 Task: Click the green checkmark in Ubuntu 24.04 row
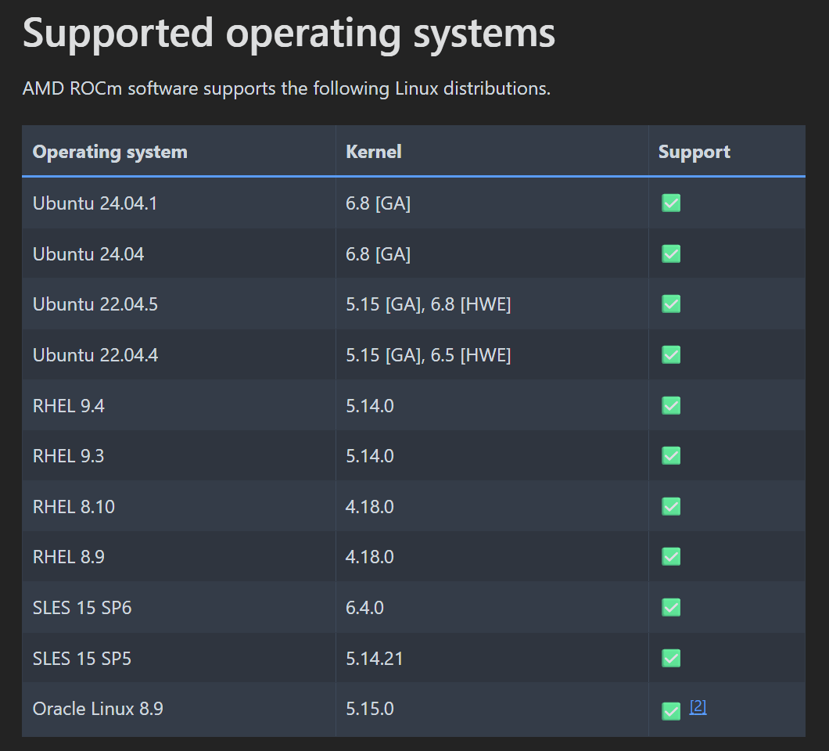coord(671,254)
